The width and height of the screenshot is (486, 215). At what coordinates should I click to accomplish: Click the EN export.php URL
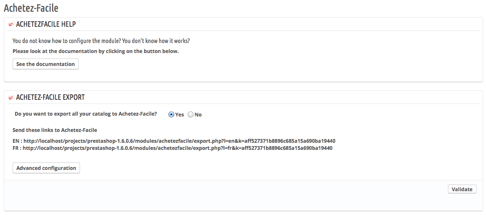click(179, 141)
